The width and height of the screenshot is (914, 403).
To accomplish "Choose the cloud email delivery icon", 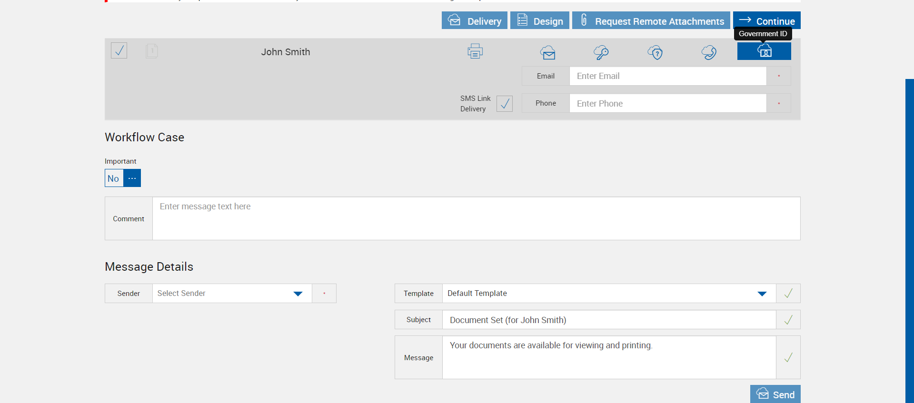I will click(x=547, y=52).
